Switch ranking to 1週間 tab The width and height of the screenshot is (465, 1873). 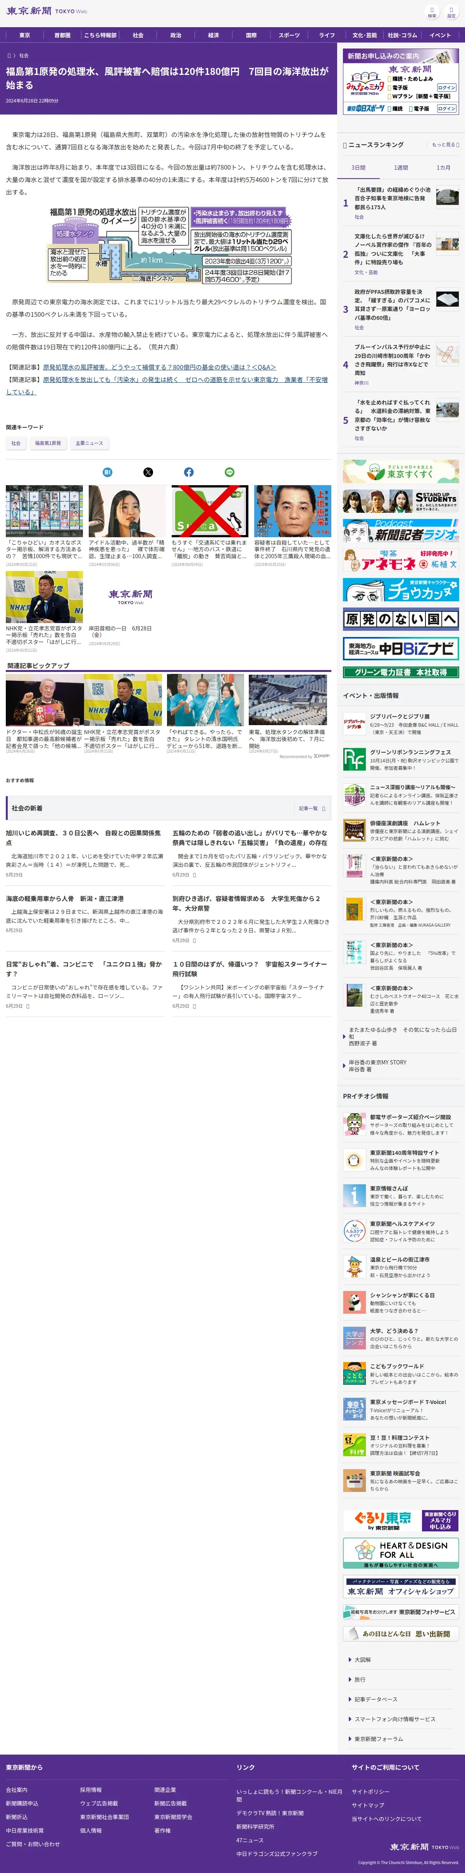401,168
